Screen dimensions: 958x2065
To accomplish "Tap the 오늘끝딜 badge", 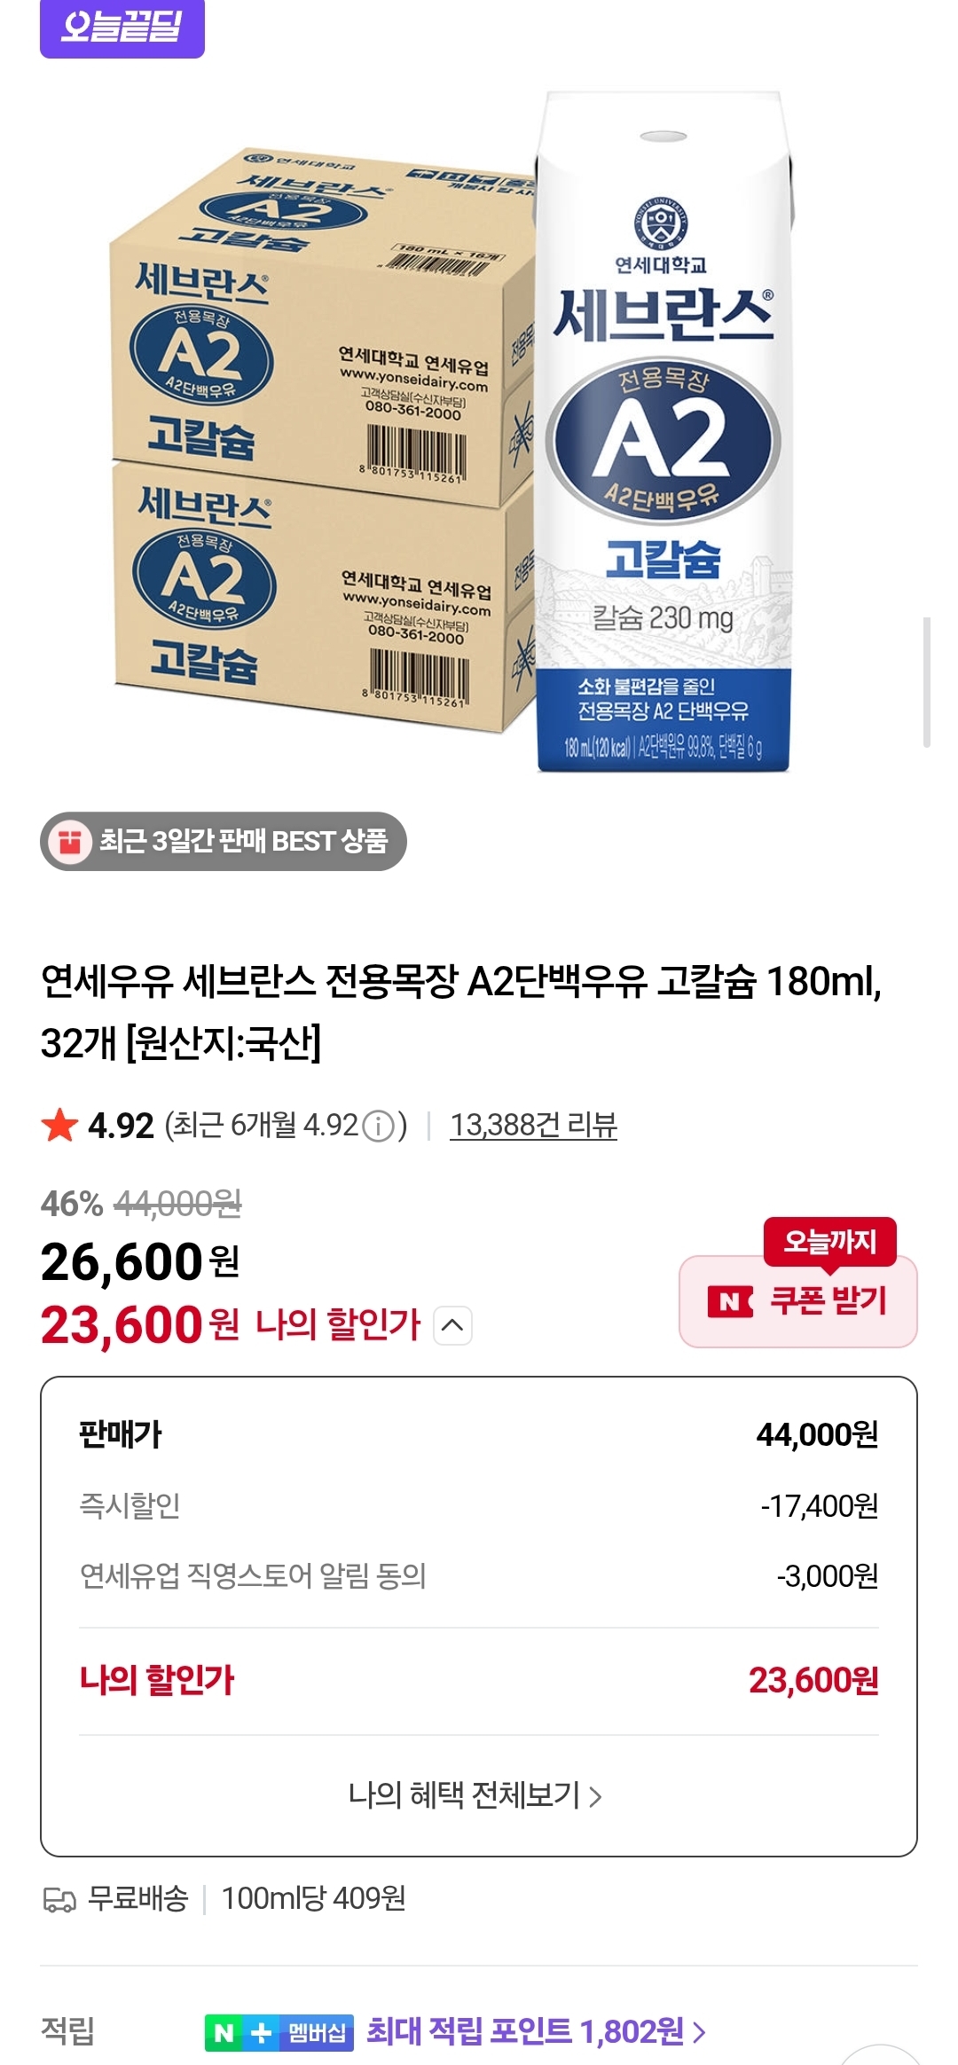I will point(122,27).
